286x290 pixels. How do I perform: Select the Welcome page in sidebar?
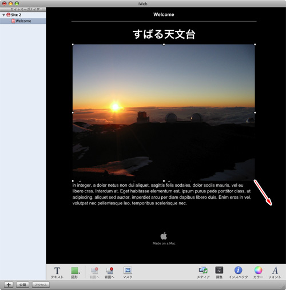(23, 21)
